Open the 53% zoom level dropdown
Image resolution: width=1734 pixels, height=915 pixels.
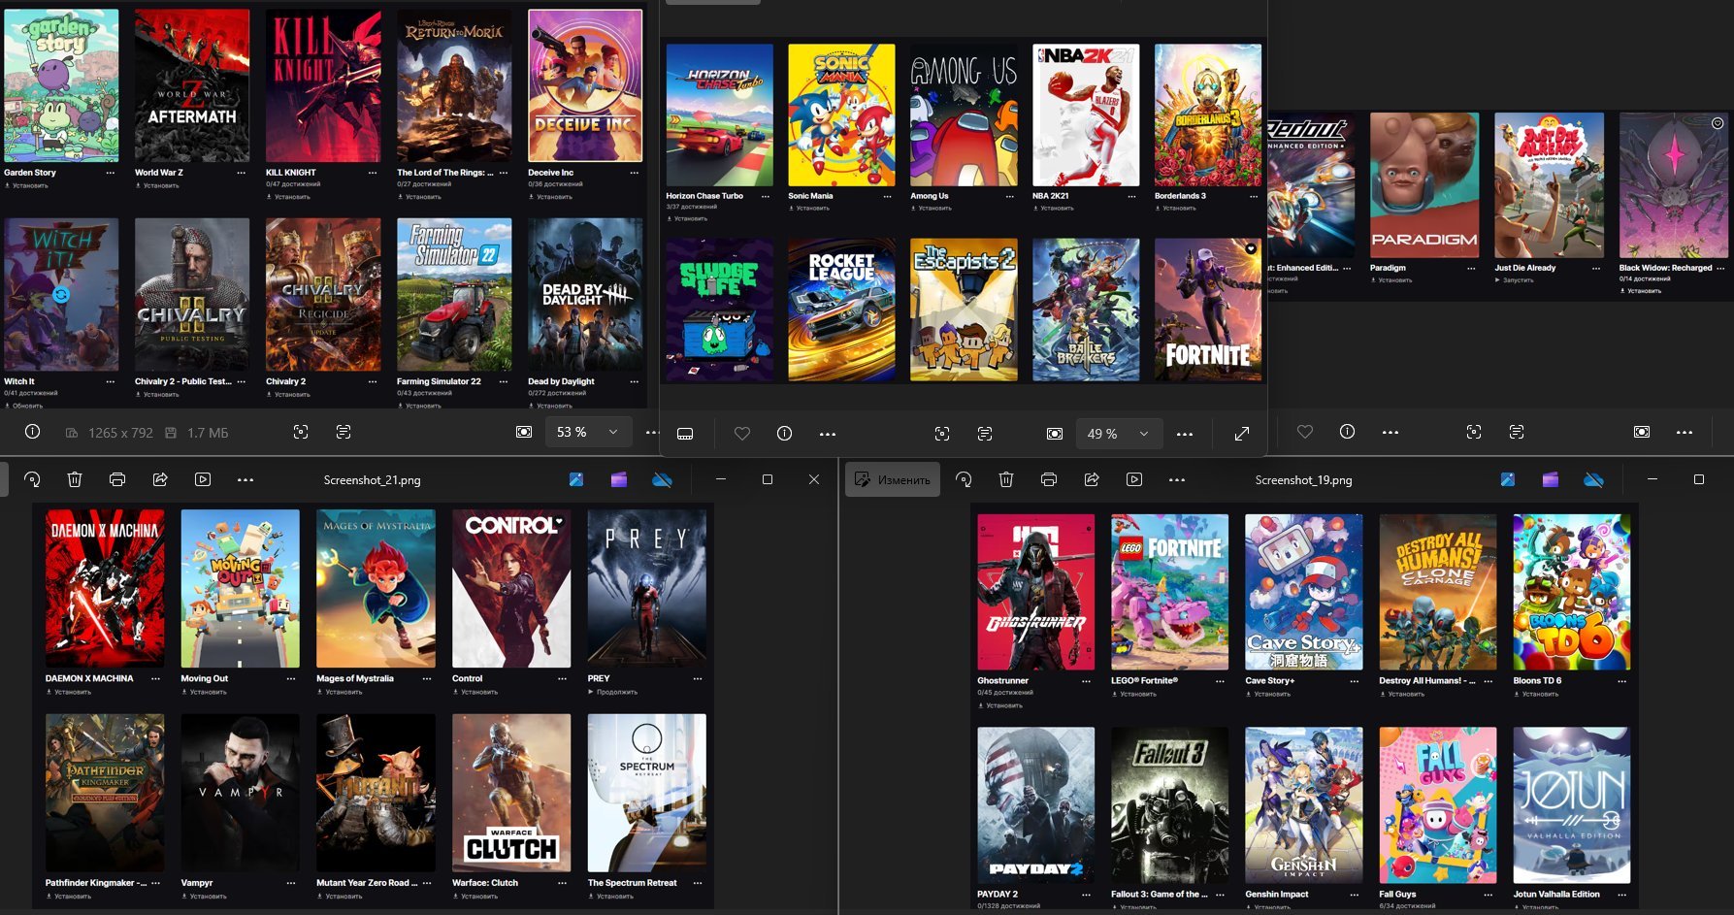pos(589,433)
